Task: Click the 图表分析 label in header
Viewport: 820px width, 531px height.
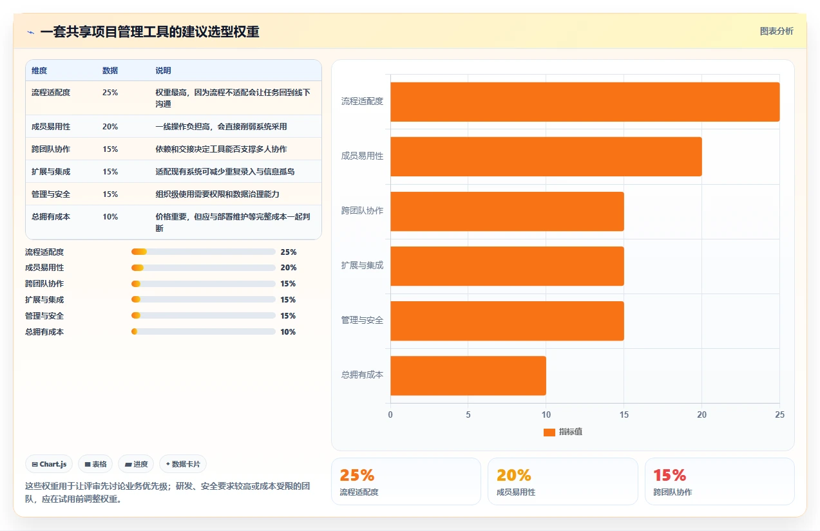Action: 776,31
